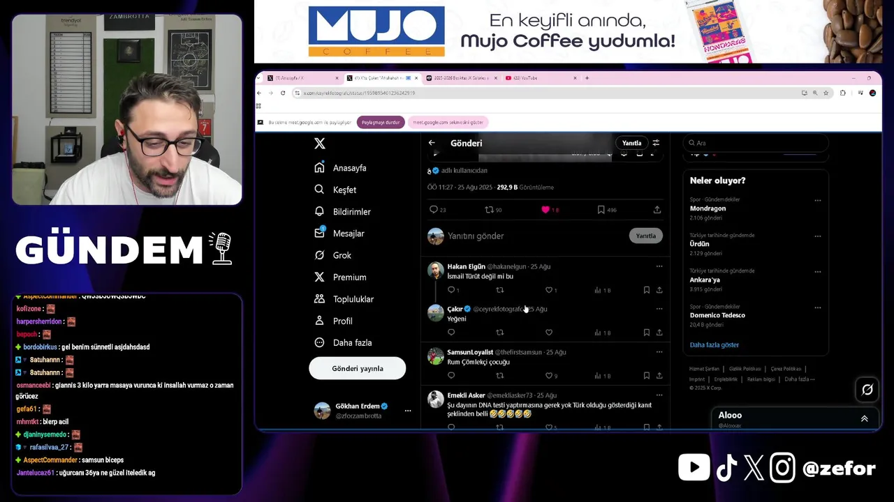This screenshot has width=894, height=502.
Task: Open reply filter settings icon beside Yanıtla
Action: click(x=656, y=143)
